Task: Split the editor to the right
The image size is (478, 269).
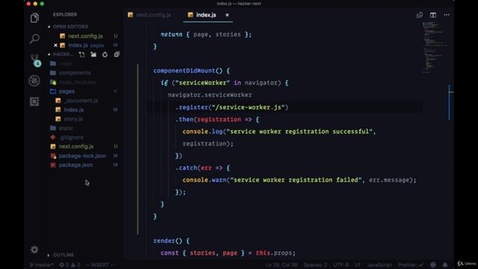Action: (433, 15)
